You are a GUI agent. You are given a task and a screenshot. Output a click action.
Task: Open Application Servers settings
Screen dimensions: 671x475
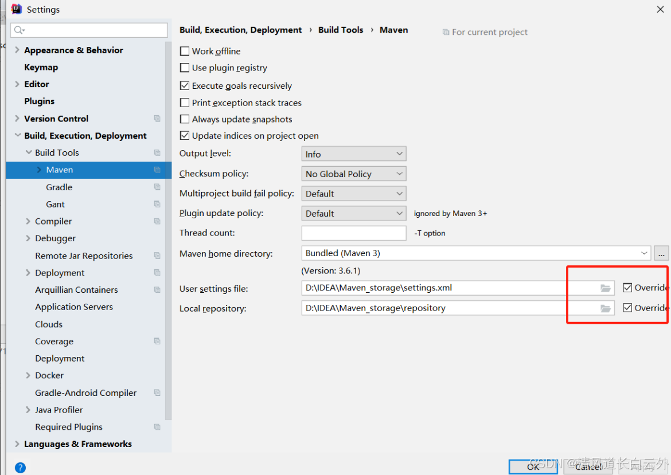click(74, 307)
